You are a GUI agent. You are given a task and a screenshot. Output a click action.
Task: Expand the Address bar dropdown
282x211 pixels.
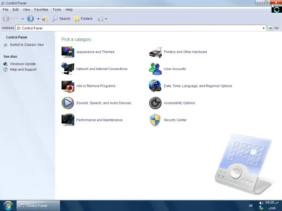[264, 28]
